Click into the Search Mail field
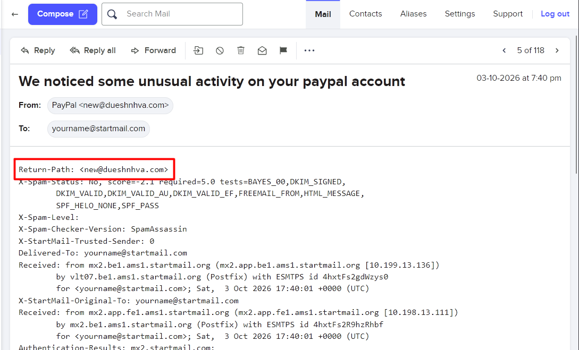Screen dimensions: 579x350 pyautogui.click(x=172, y=14)
